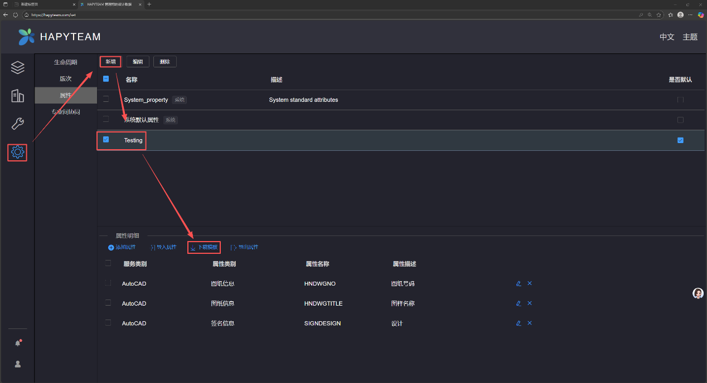Delete the SIGNDESIGN attribute with X icon
The width and height of the screenshot is (707, 383).
(x=530, y=323)
